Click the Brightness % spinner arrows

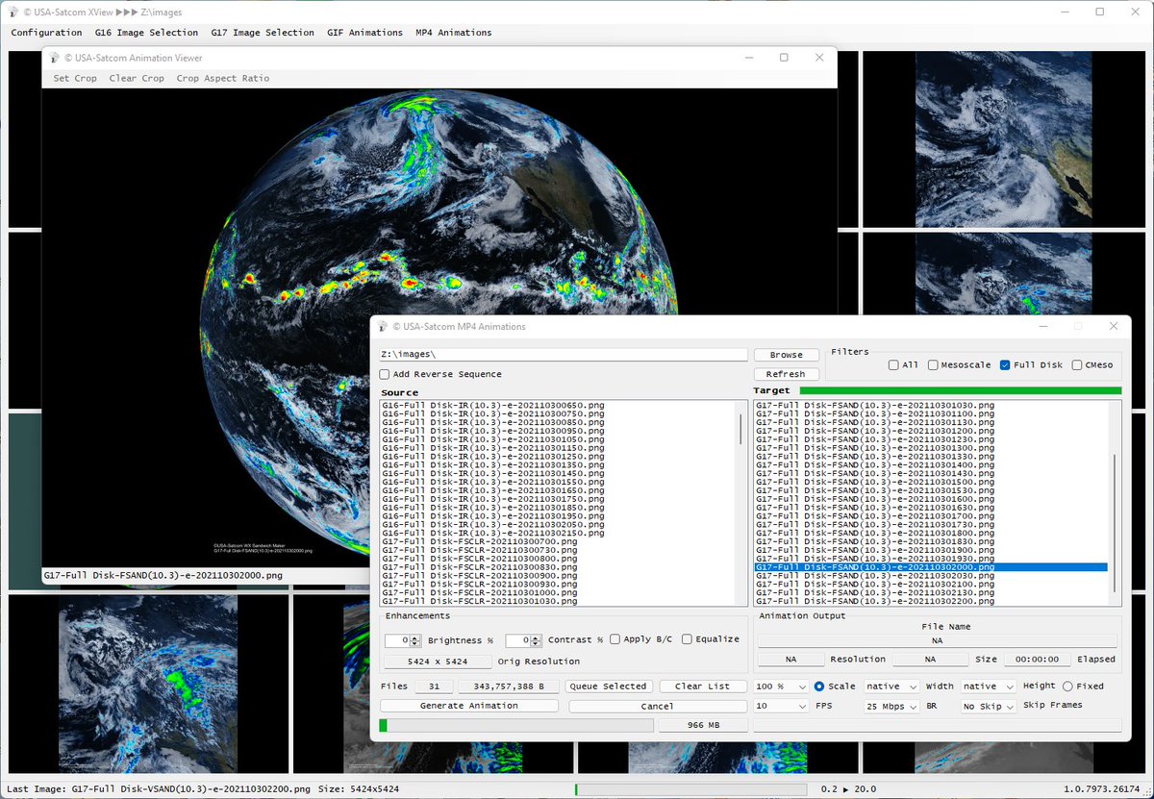coord(415,640)
